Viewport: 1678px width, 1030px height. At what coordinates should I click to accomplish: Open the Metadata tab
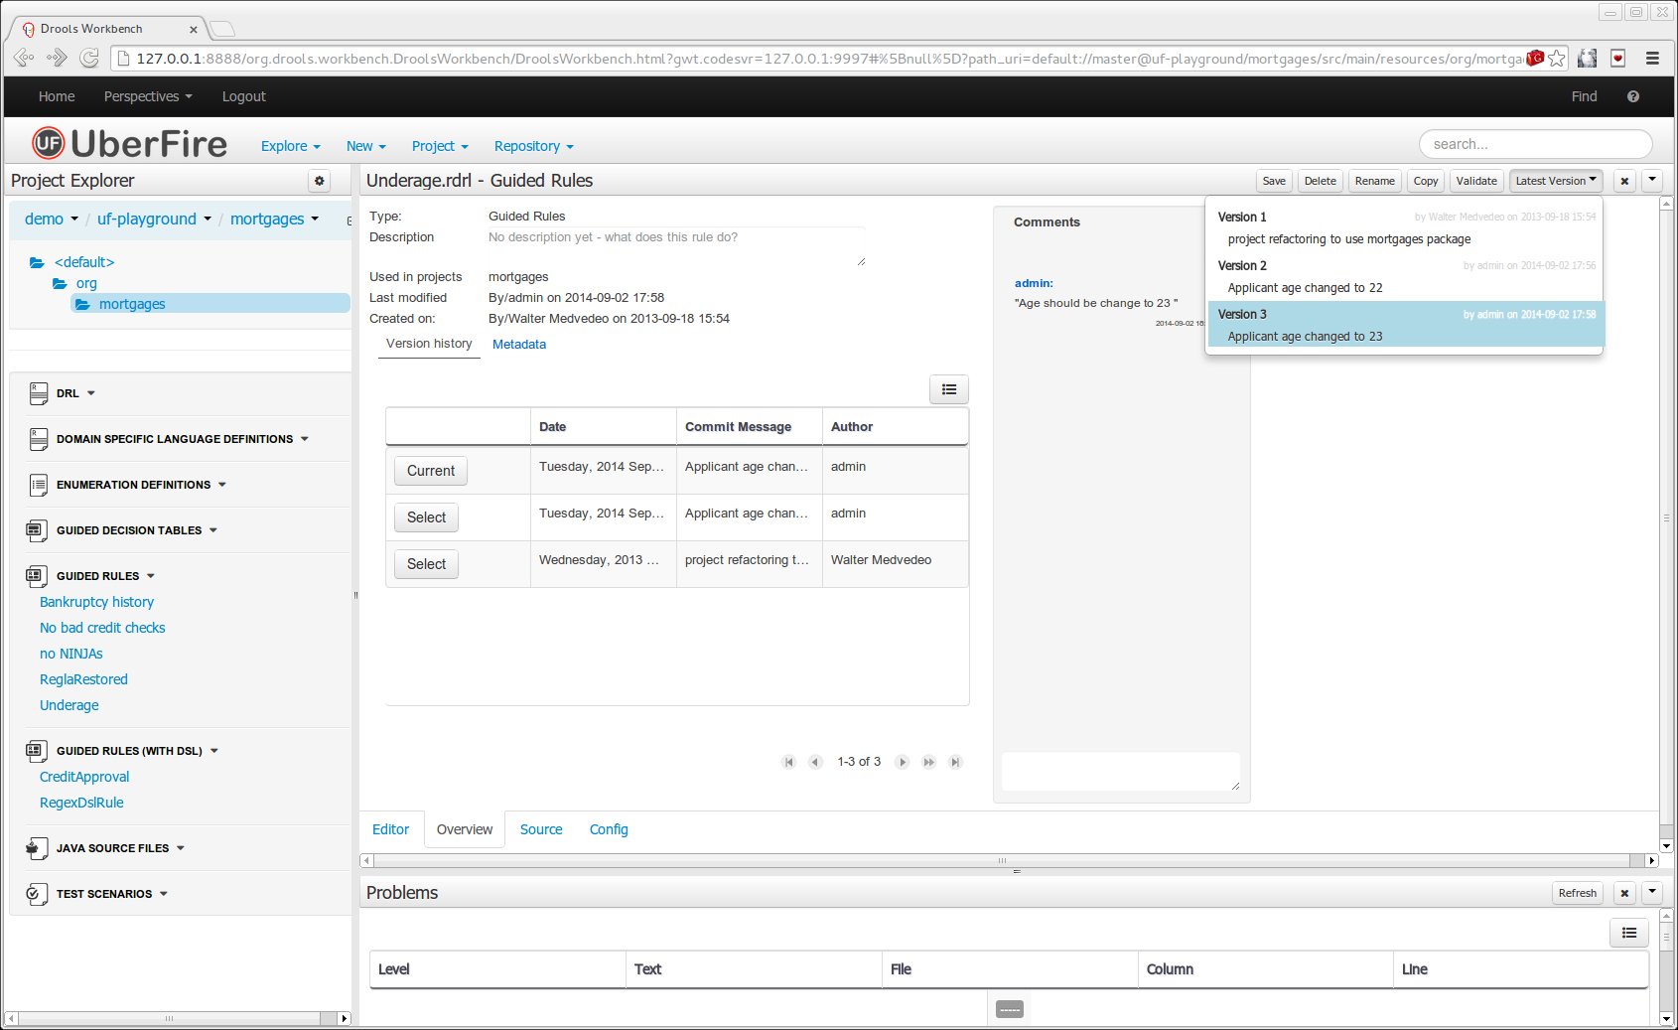click(x=519, y=345)
